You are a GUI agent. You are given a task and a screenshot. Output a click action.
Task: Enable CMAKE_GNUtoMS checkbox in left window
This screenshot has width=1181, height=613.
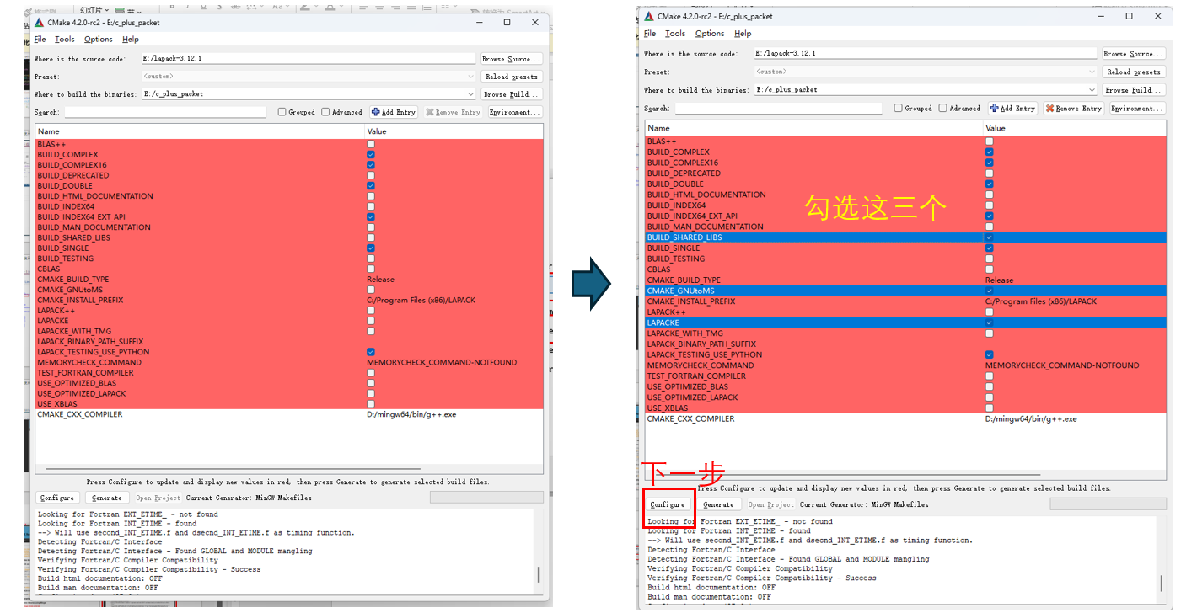click(371, 290)
